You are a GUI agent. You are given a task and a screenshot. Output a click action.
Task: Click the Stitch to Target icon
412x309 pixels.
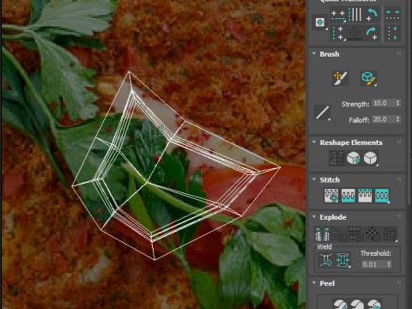point(331,196)
